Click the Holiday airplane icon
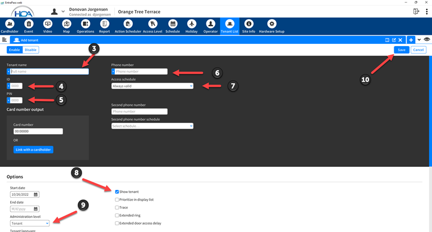The image size is (432, 232). tap(191, 24)
